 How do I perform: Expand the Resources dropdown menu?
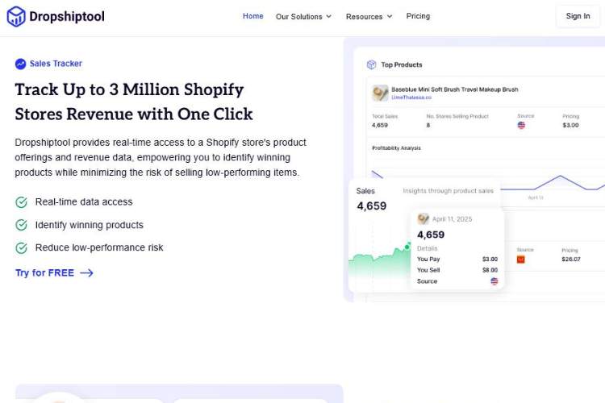(369, 16)
